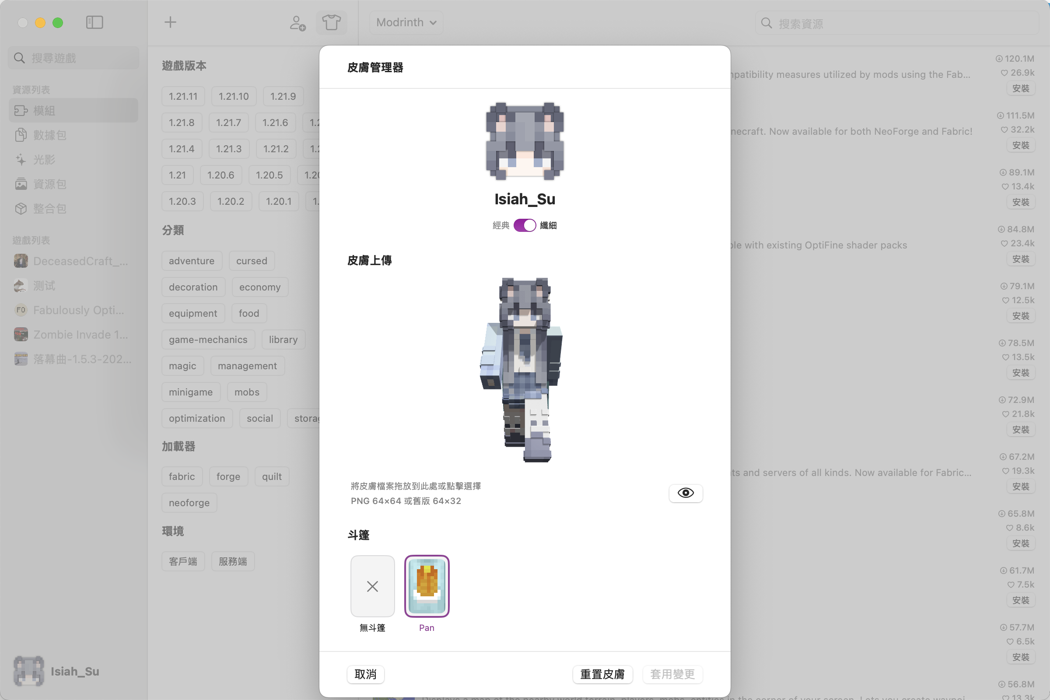Open the shirt skin manager icon

coord(331,22)
